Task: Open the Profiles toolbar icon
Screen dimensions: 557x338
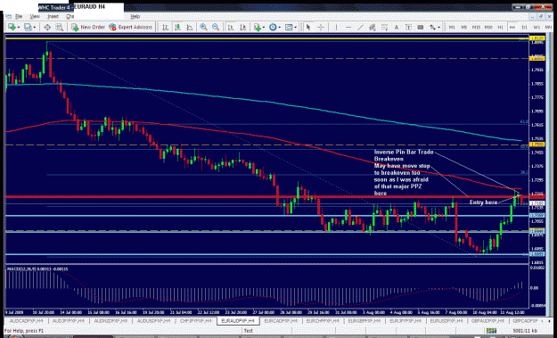Action: pos(28,27)
